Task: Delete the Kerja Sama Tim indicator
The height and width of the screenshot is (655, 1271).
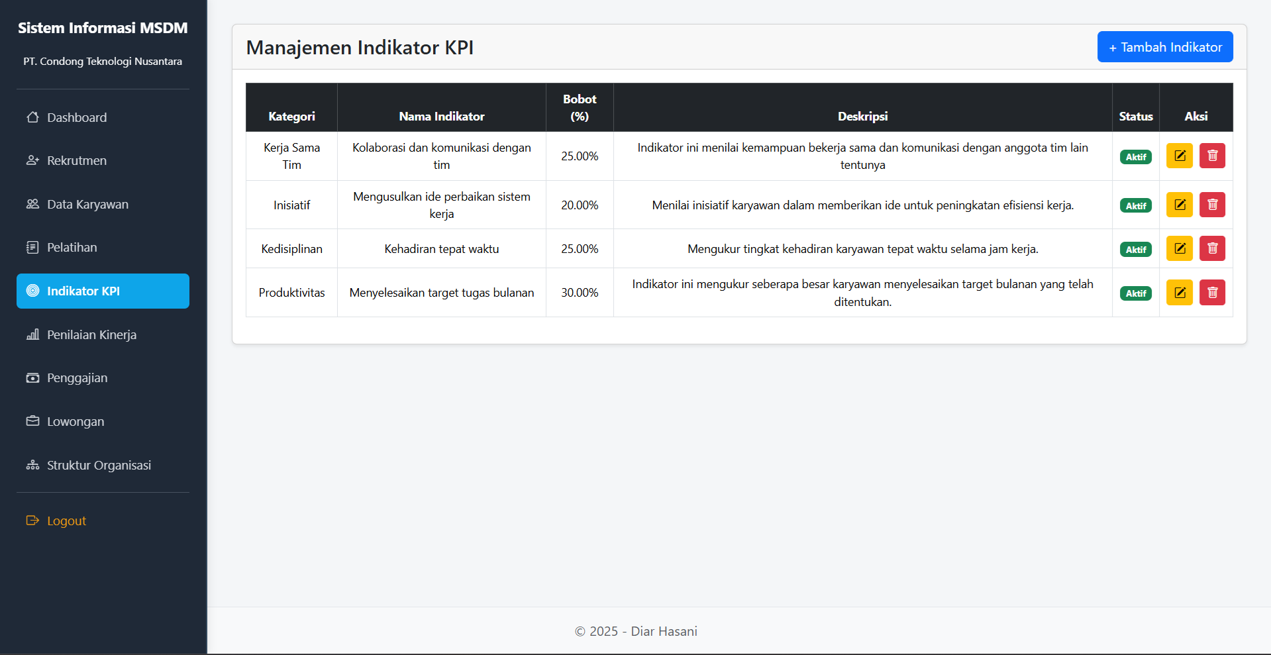Action: click(x=1212, y=156)
